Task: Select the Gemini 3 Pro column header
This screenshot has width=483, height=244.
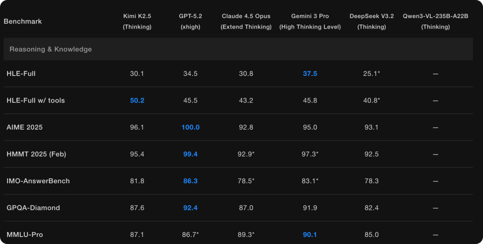Action: click(310, 22)
